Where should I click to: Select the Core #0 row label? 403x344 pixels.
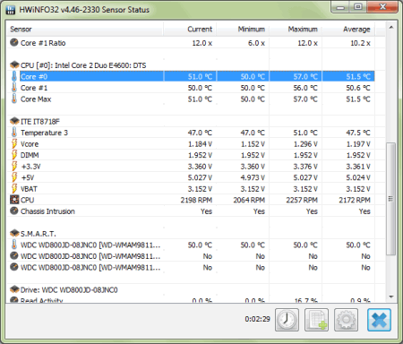pyautogui.click(x=34, y=77)
